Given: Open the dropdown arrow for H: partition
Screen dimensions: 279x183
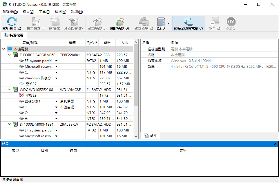Looking at the screenshot, I should (56, 118).
